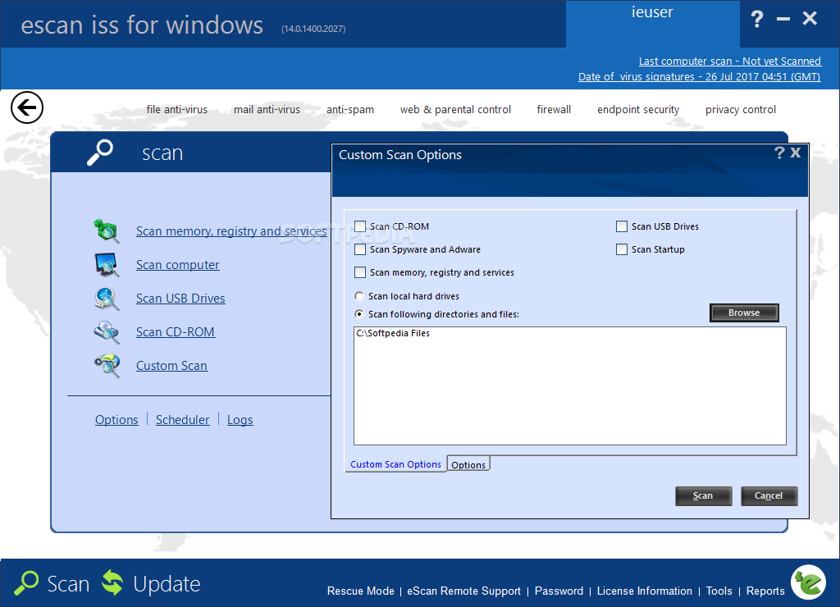Click inside the directories and files list box
Image resolution: width=840 pixels, height=607 pixels.
coord(570,386)
